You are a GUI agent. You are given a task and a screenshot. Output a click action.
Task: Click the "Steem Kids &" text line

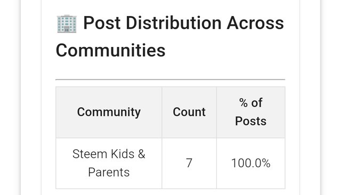[109, 154]
